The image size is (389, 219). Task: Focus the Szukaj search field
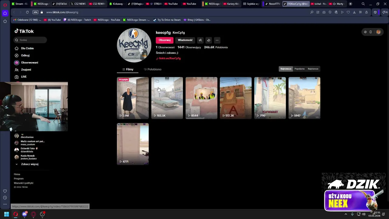(x=30, y=40)
